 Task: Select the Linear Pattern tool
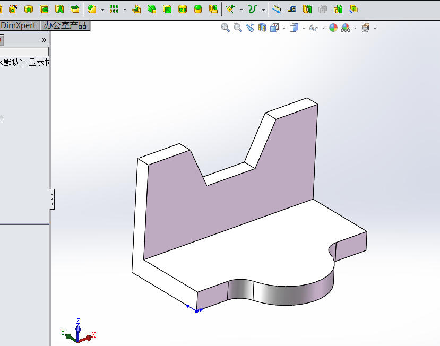pos(114,9)
